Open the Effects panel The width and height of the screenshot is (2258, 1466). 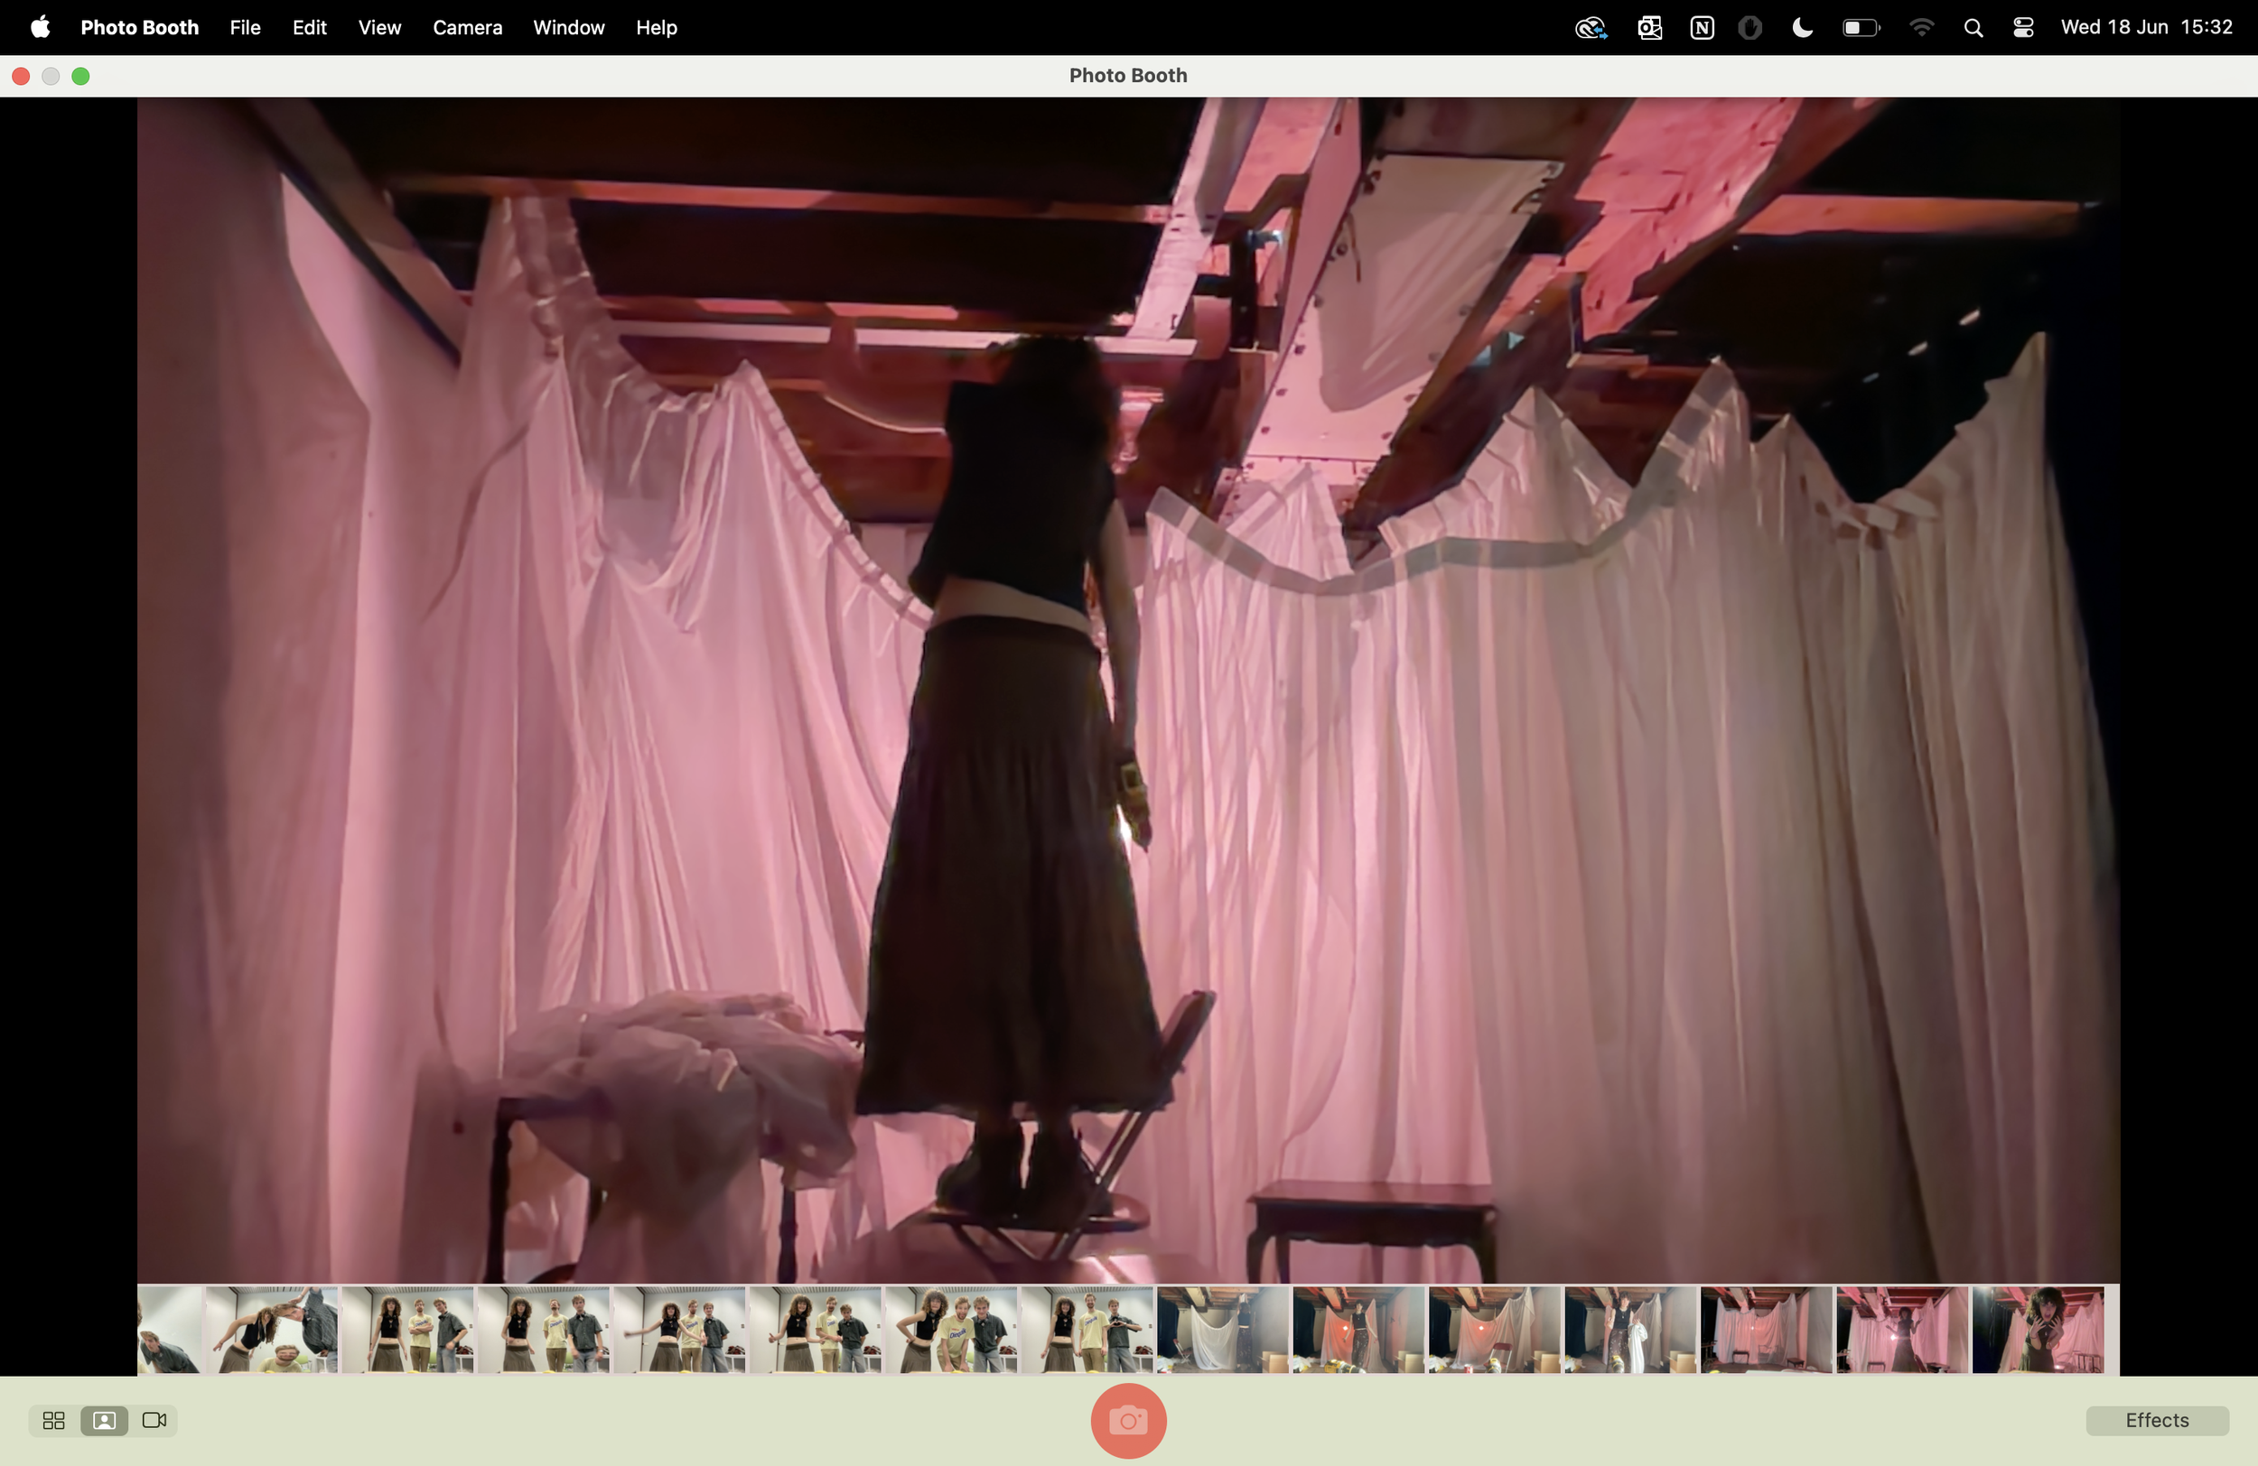(x=2156, y=1420)
